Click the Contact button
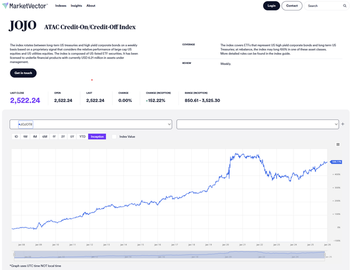The width and height of the screenshot is (350, 270). 292,6
